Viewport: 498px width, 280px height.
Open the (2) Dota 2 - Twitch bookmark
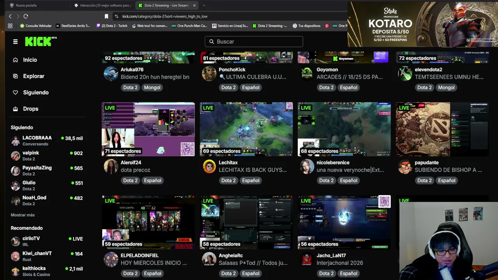[112, 26]
